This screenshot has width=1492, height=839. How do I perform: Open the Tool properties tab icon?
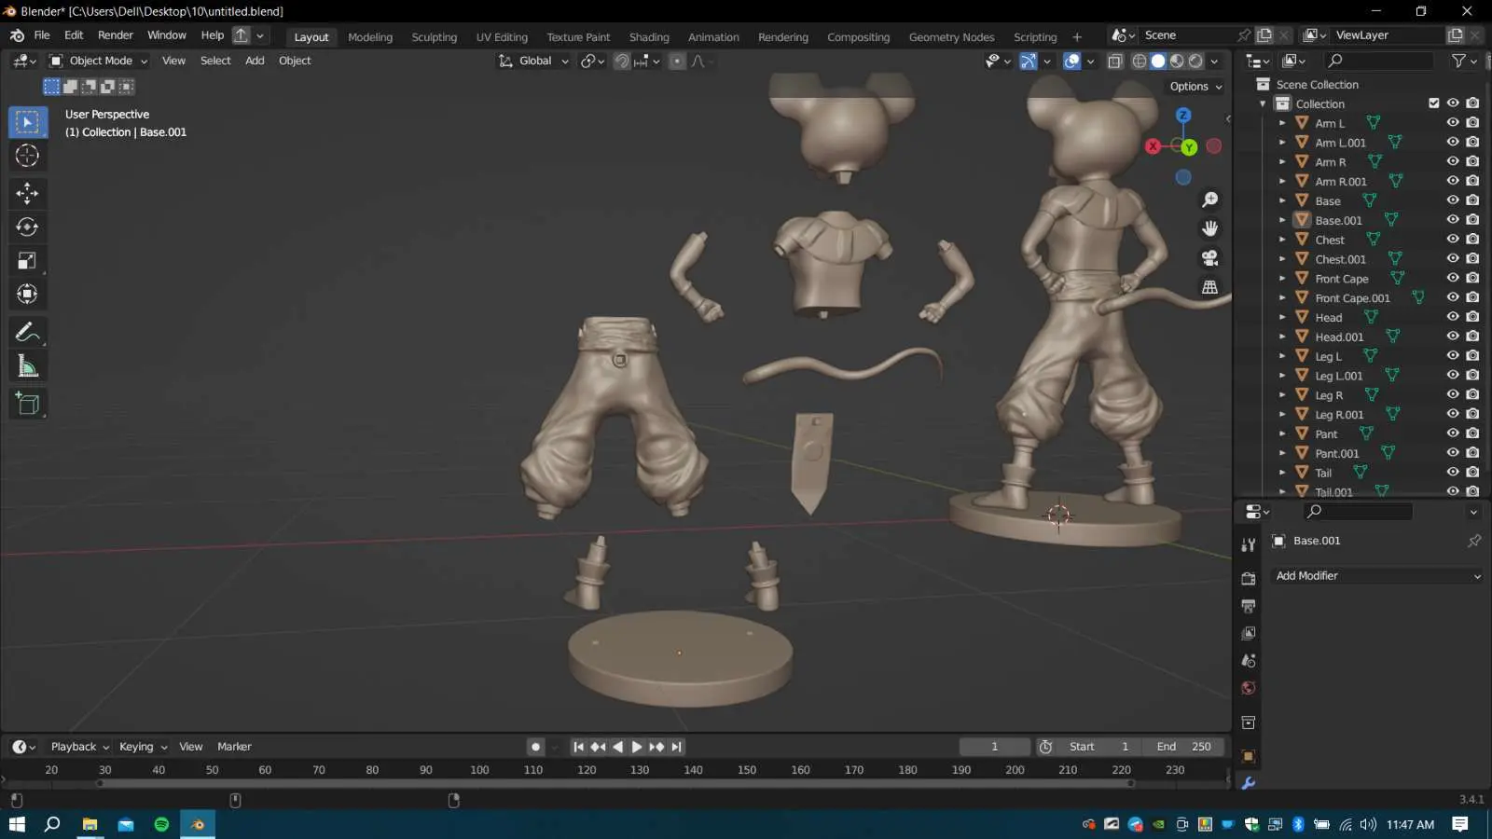pyautogui.click(x=1248, y=544)
